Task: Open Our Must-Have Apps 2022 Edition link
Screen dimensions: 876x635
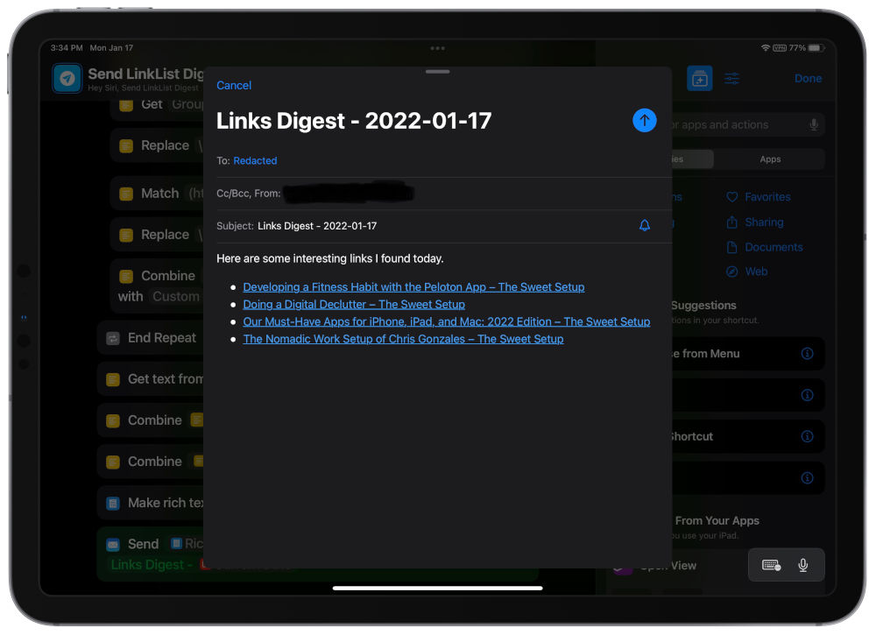Action: point(447,321)
